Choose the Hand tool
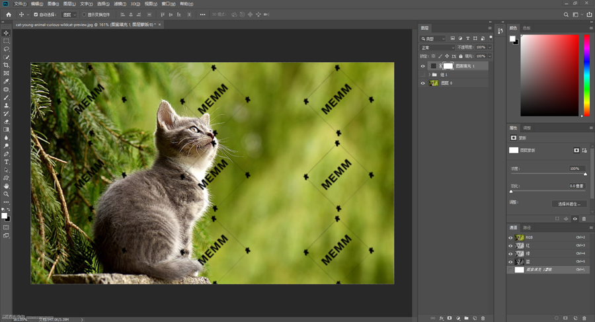The image size is (595, 322). tap(7, 186)
